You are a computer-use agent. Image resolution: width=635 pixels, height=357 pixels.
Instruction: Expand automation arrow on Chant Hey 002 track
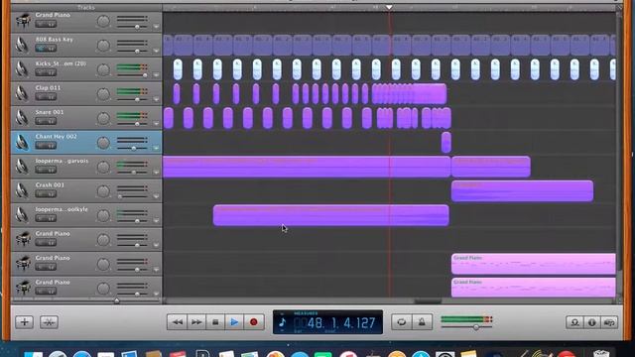(x=156, y=148)
